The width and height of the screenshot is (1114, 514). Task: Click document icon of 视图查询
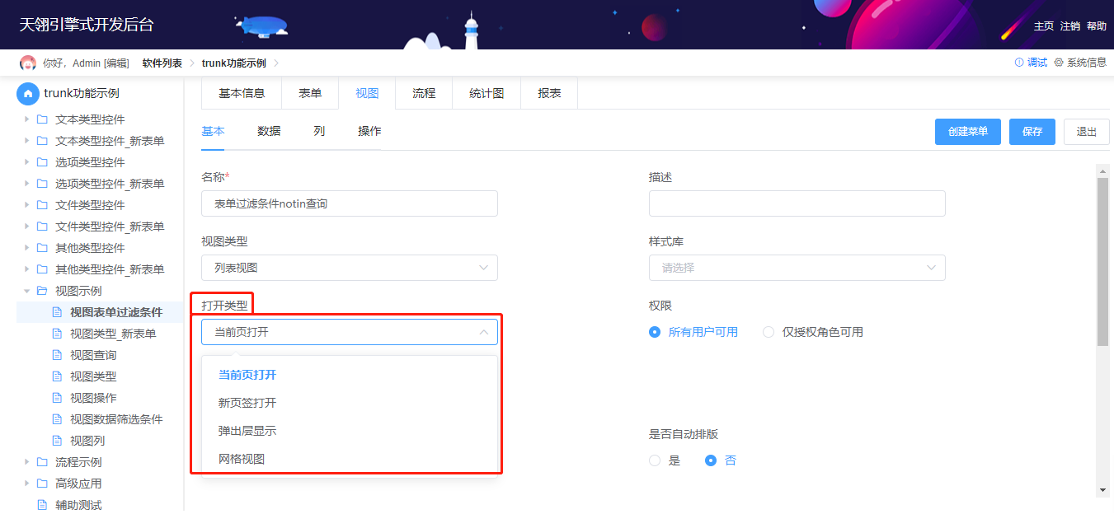point(57,355)
